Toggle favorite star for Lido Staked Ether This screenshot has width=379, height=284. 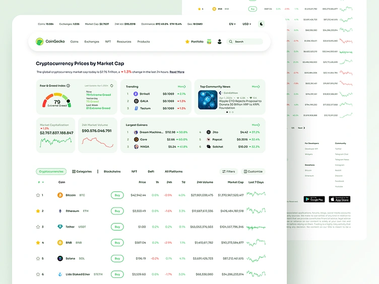point(38,274)
